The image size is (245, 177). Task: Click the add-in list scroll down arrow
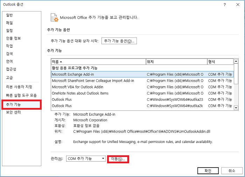pyautogui.click(x=236, y=108)
